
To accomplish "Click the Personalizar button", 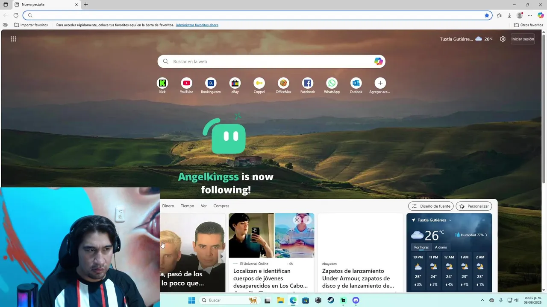I will [x=474, y=206].
